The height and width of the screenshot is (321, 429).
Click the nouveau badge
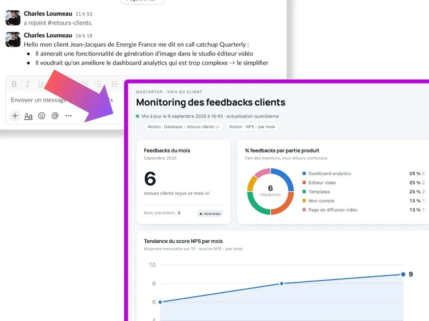(x=210, y=214)
